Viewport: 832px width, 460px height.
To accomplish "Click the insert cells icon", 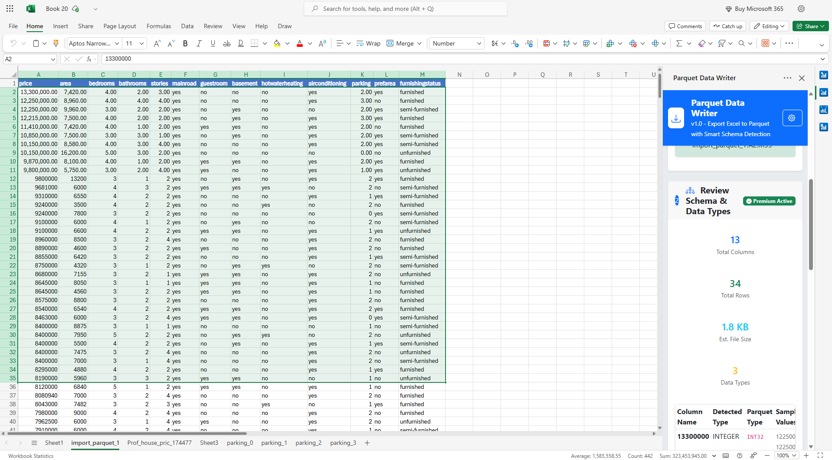I will pyautogui.click(x=610, y=43).
